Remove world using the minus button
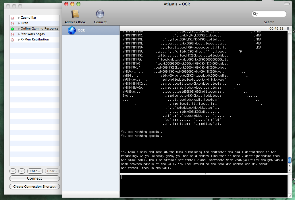Screen dimensions: 295x200 tap(22, 171)
